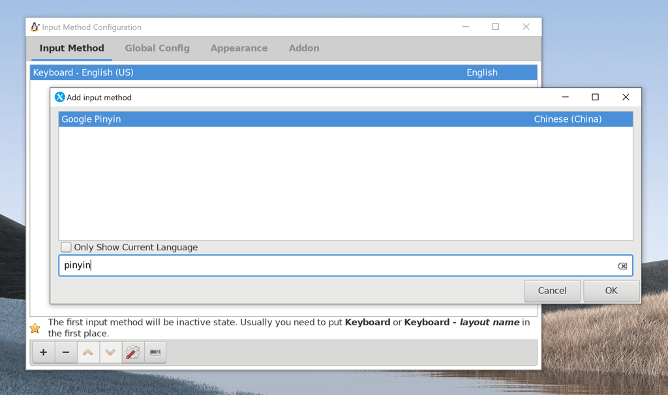This screenshot has height=395, width=668.
Task: Click the remove input method minus icon
Action: click(x=65, y=352)
